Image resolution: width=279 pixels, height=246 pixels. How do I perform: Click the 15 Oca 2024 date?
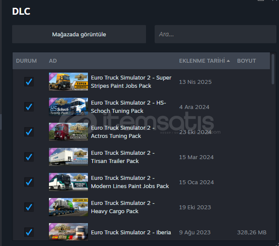(196, 182)
